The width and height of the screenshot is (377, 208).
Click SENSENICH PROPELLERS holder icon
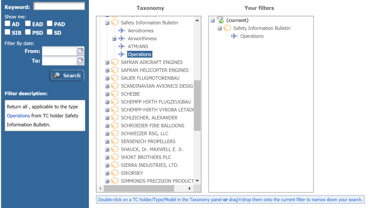click(x=115, y=141)
